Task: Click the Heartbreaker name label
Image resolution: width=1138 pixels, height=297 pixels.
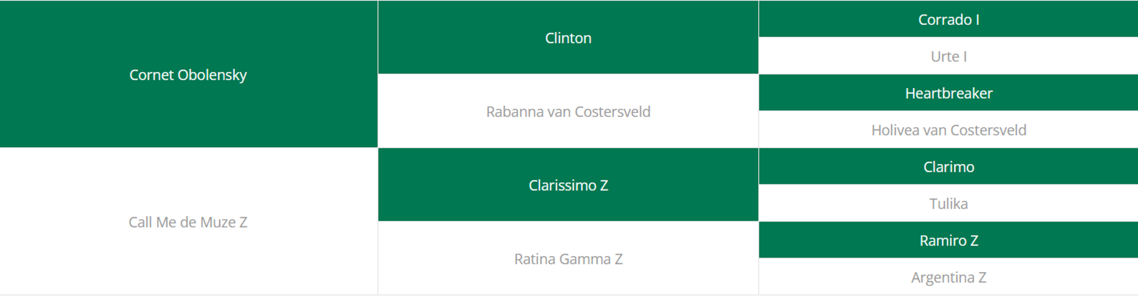Action: click(949, 93)
